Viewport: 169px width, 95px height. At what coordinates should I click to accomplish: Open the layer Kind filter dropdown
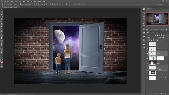(x=150, y=35)
